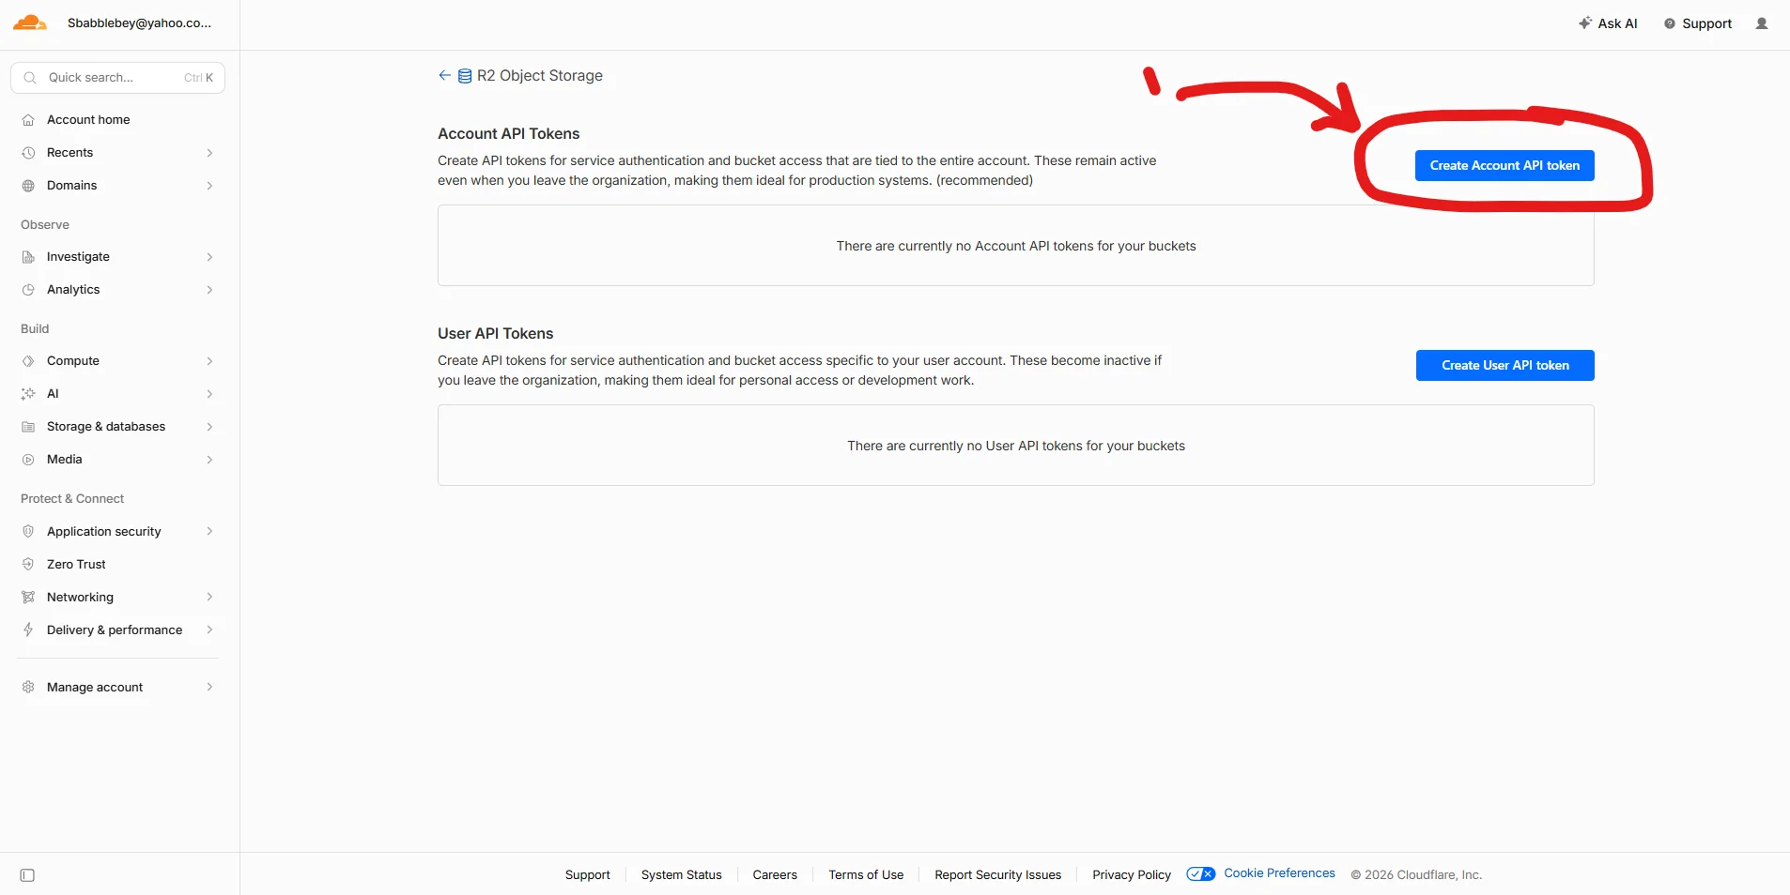Screen dimensions: 1790x895
Task: Toggle the cookie preferences check-and-cross icon
Action: point(1201,873)
